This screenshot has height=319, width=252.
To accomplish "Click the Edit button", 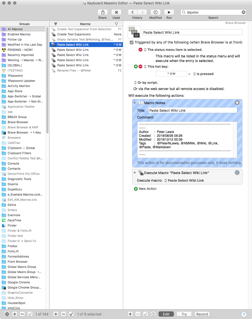I will point(166,314).
